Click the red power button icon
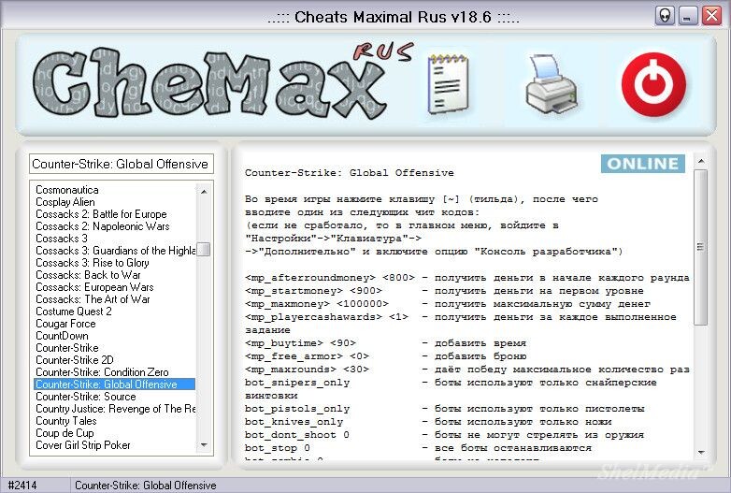731x493 pixels. click(x=653, y=84)
